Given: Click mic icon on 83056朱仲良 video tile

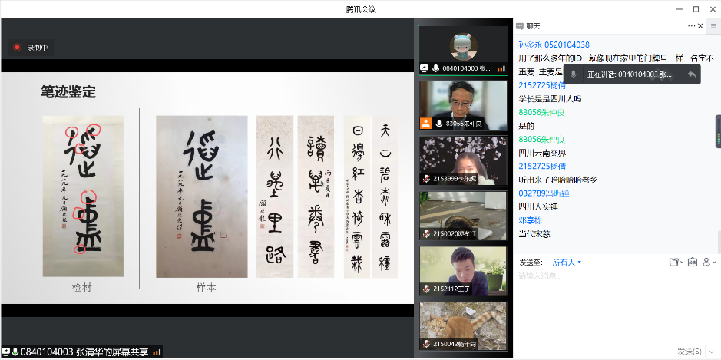Looking at the screenshot, I should (x=439, y=123).
